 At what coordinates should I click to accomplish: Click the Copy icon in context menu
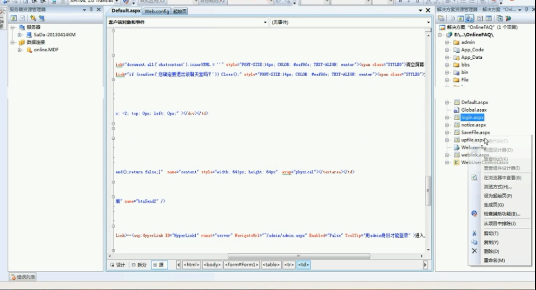coord(474,242)
